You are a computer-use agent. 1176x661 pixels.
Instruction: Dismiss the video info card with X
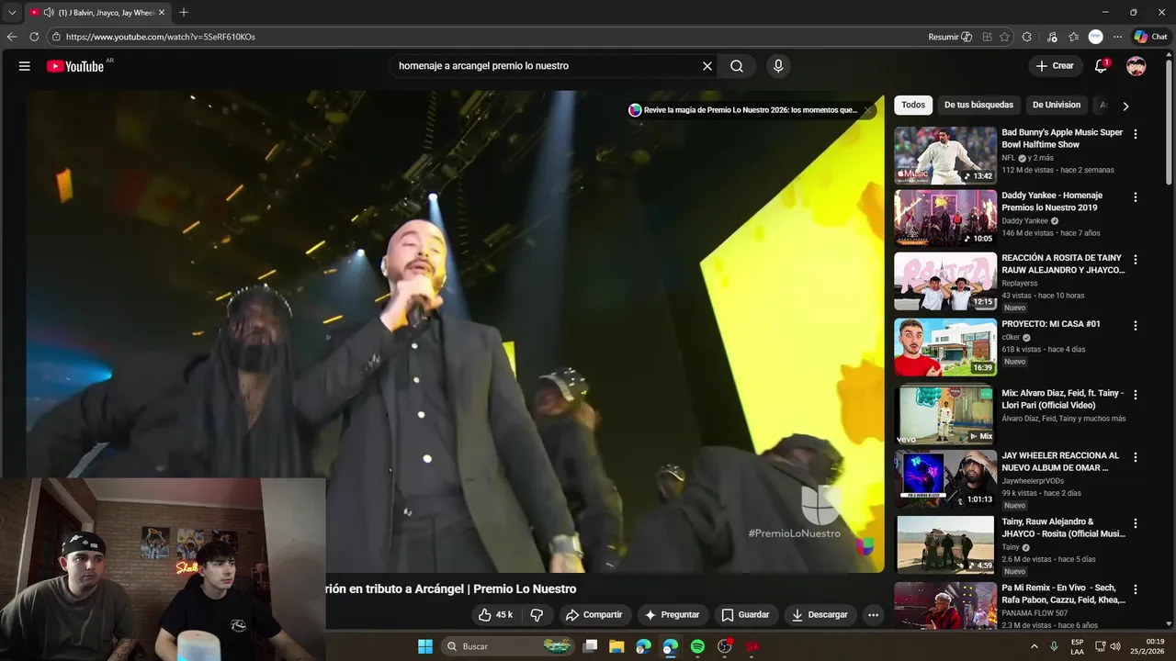click(867, 110)
